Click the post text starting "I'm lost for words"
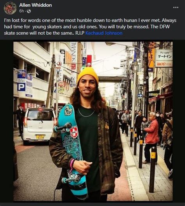 coord(90,27)
